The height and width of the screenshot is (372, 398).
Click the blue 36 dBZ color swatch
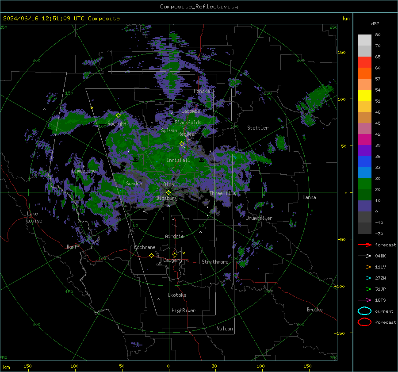pos(364,161)
